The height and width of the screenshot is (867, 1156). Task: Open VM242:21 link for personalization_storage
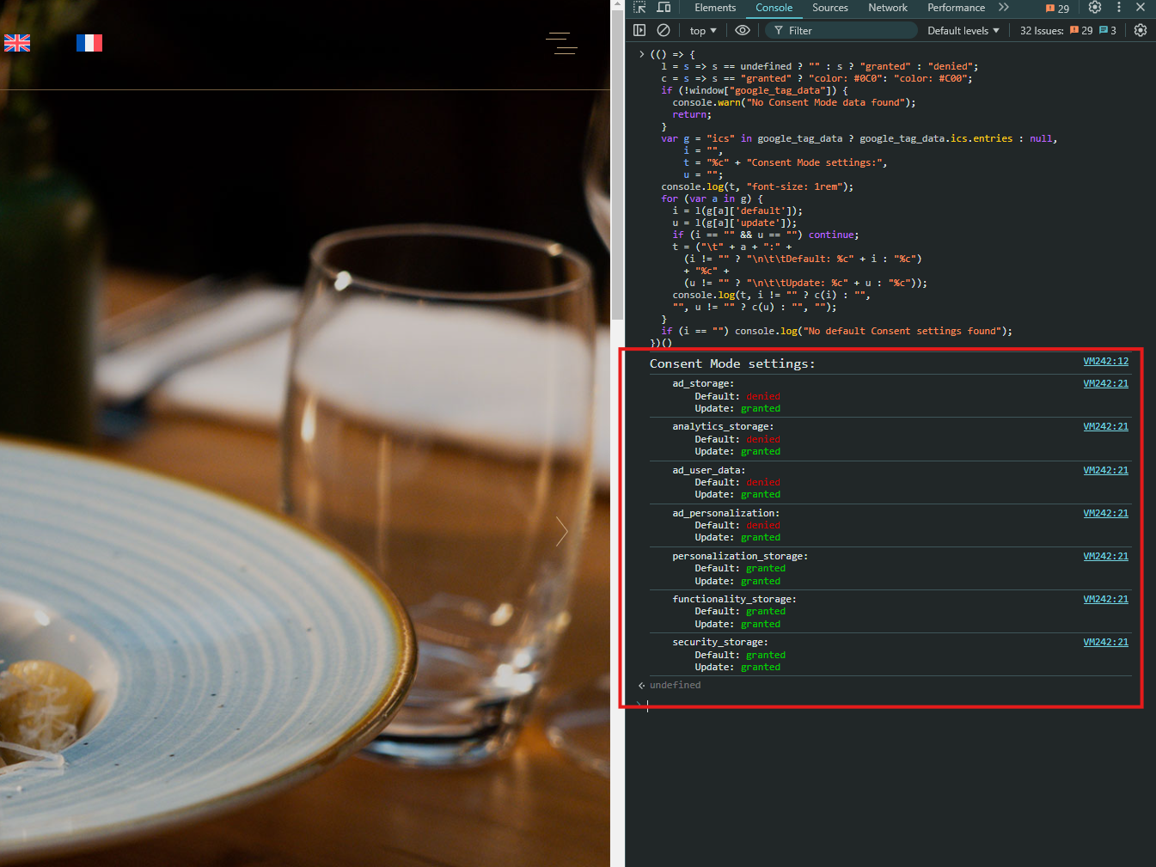click(x=1105, y=557)
